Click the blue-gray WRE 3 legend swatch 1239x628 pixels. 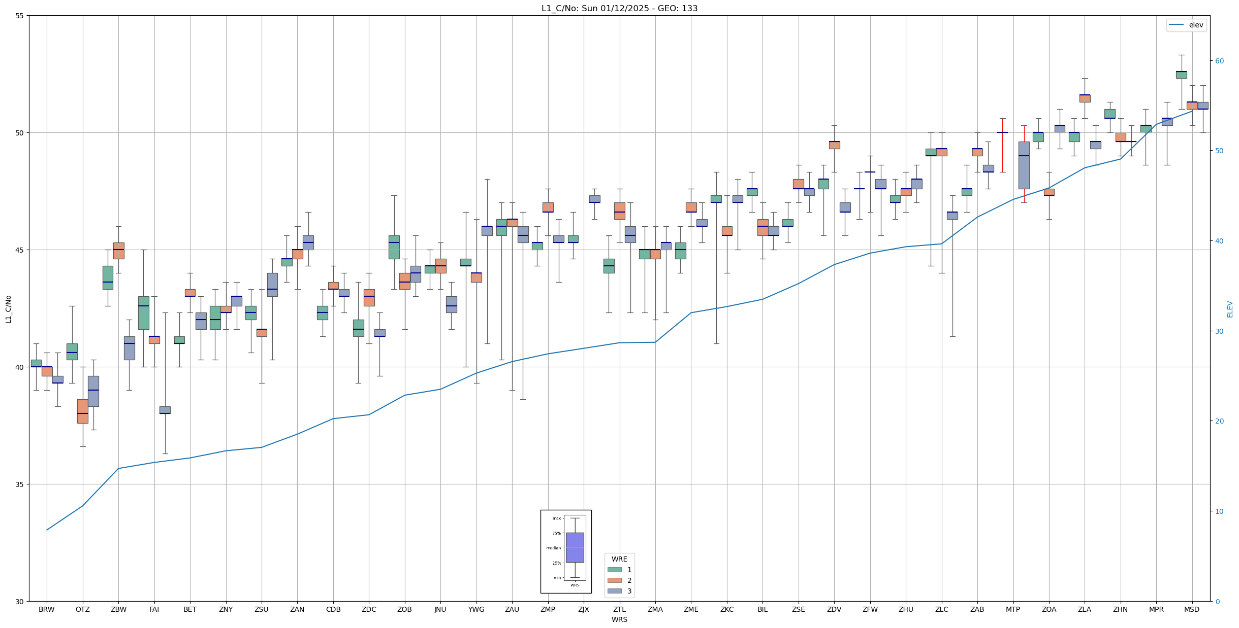tap(614, 591)
